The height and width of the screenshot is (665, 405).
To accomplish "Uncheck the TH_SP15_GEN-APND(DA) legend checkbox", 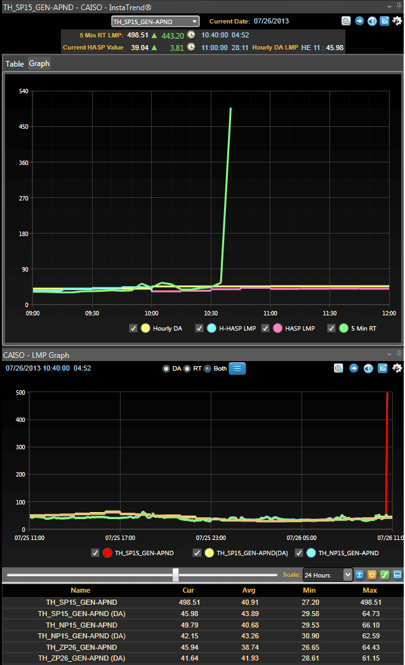I will coord(197,553).
